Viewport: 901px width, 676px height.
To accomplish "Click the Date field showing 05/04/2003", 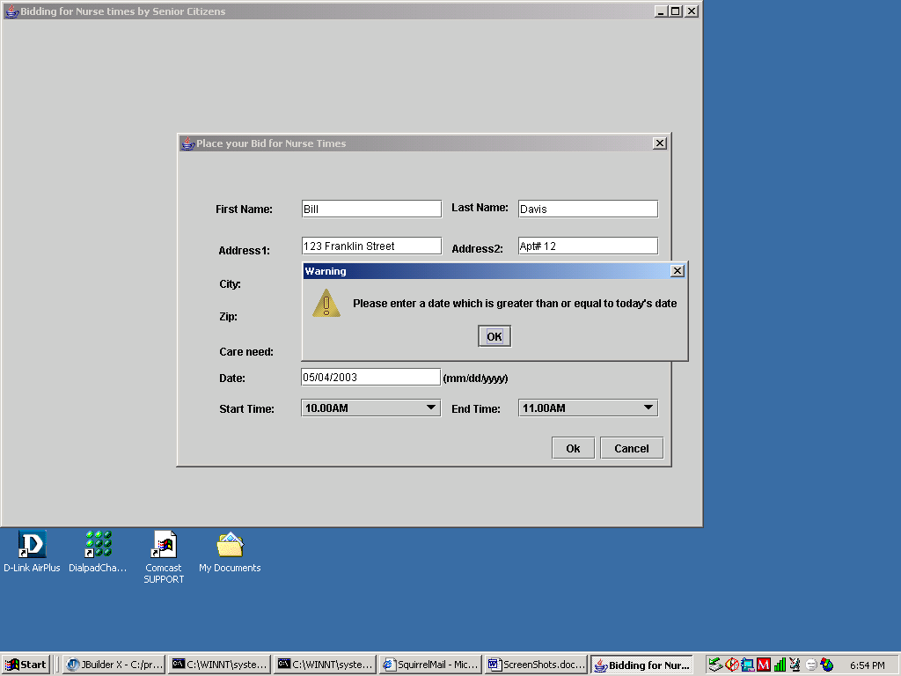I will coord(370,377).
